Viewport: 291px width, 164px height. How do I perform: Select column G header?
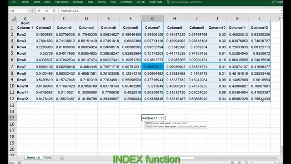point(153,18)
